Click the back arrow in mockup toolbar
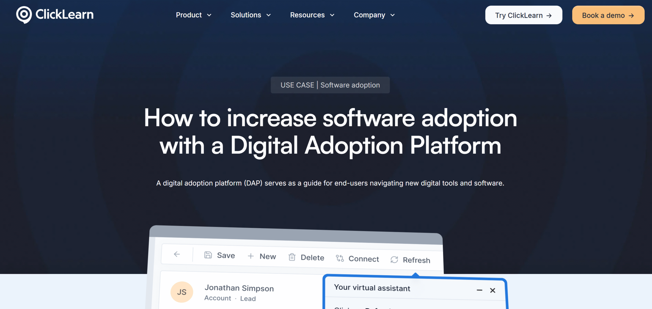Screen dimensions: 652x309 177,254
